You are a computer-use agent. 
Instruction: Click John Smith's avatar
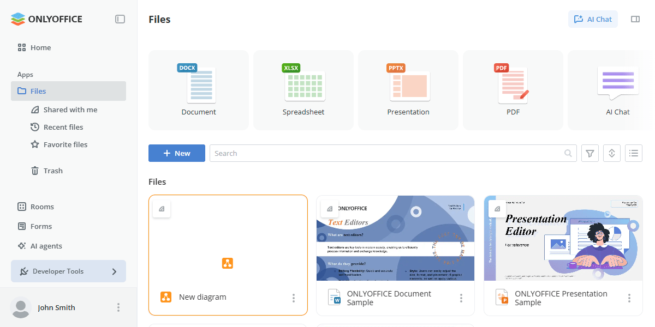pyautogui.click(x=21, y=307)
